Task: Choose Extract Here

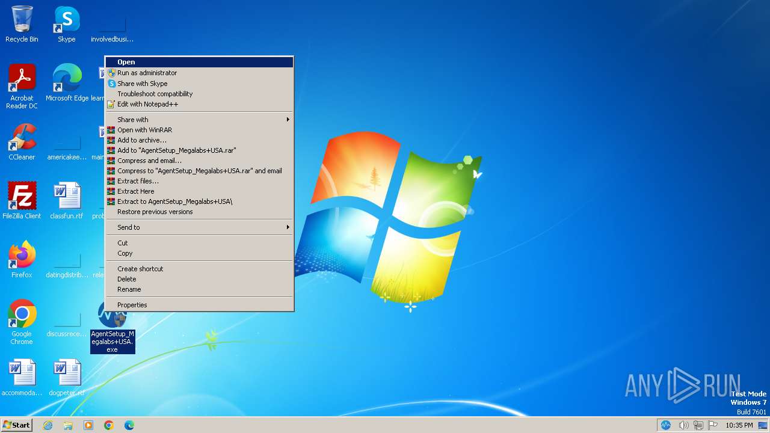Action: pos(199,191)
